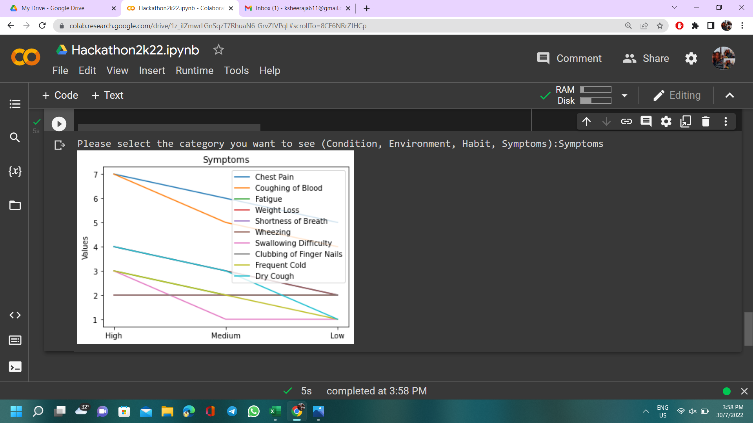
Task: Run the code cell
Action: [x=59, y=124]
